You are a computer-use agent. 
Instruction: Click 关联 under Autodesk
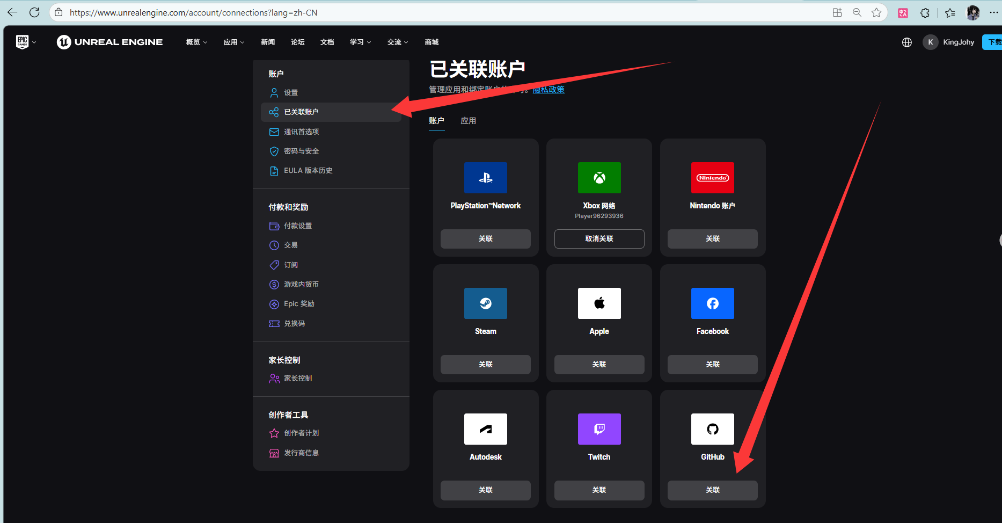coord(486,490)
